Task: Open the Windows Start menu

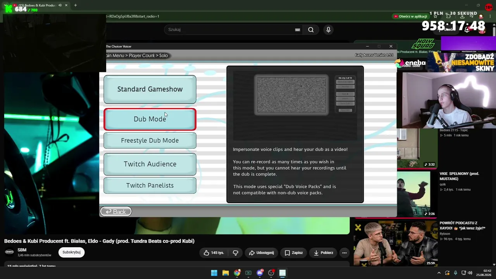Action: pyautogui.click(x=214, y=273)
